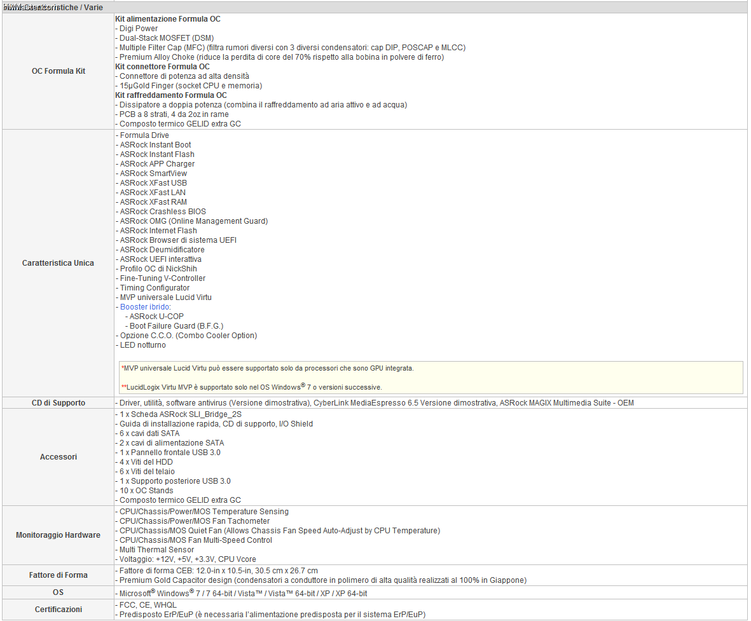The width and height of the screenshot is (751, 621).
Task: Click the "Monitoraggio Hardware" row label
Action: [58, 535]
